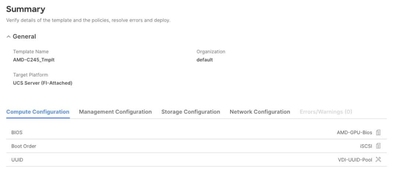Select the BIOS row label

pos(17,133)
